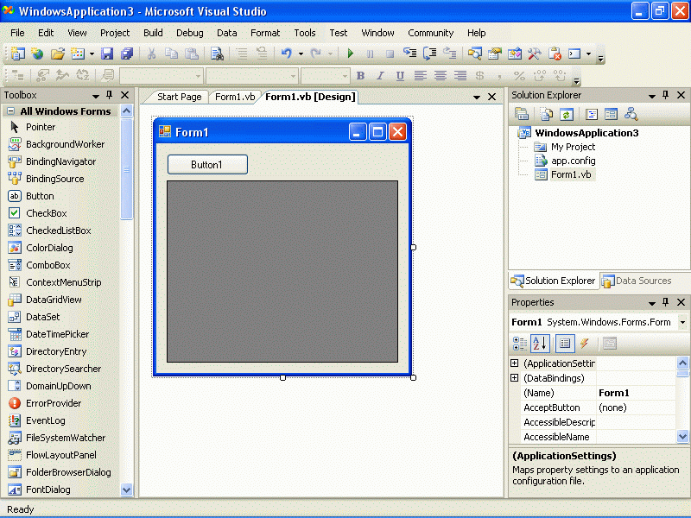691x518 pixels.
Task: Click View Designer in the Solution Explorer toolbar
Action: click(x=611, y=115)
